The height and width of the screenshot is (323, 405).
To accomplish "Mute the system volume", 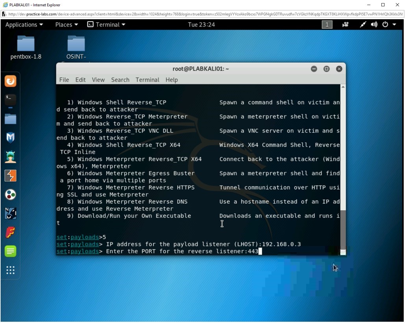I will 374,24.
